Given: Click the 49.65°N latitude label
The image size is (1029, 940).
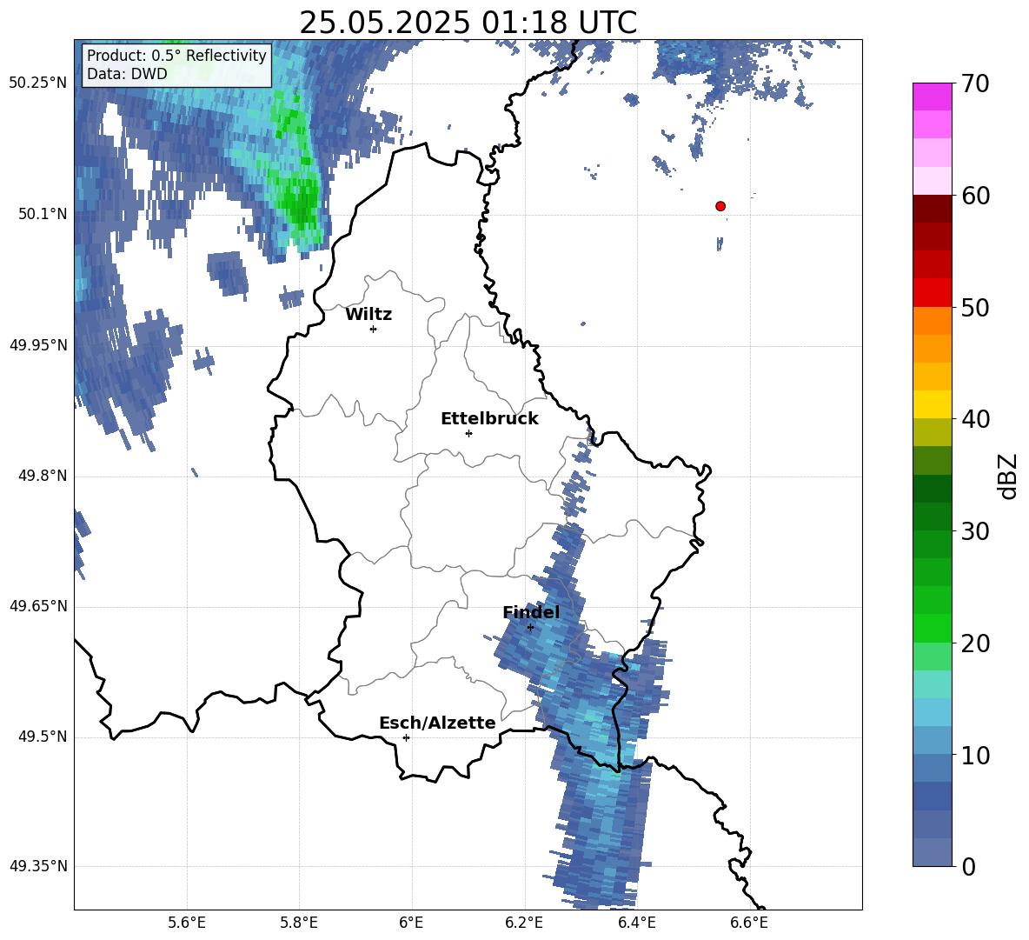Looking at the screenshot, I should [x=38, y=606].
